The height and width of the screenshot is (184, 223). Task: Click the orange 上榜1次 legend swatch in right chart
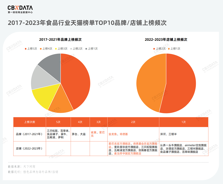169,49
